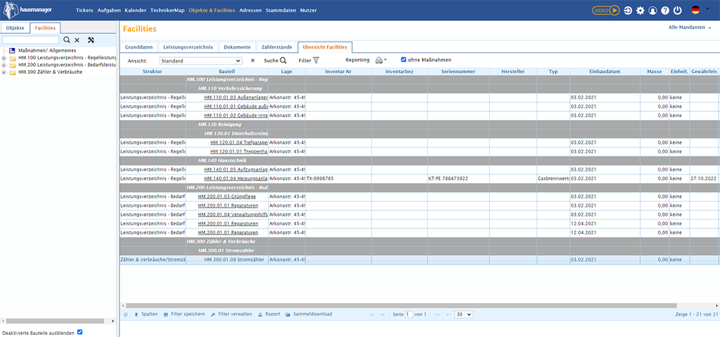Click the refresh icon in bottom toolbar
The height and width of the screenshot is (337, 720).
pyautogui.click(x=126, y=314)
